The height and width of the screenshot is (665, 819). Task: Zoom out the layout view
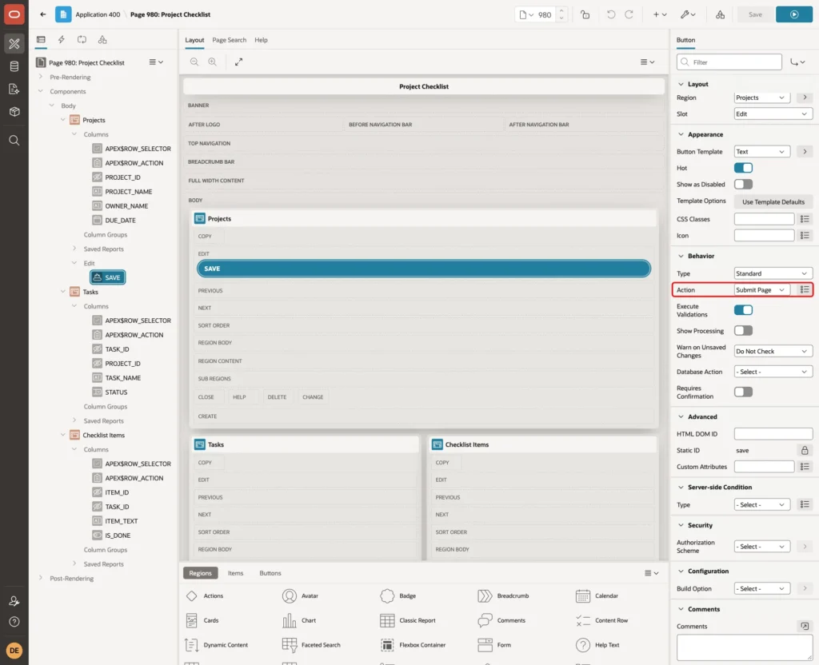point(194,62)
